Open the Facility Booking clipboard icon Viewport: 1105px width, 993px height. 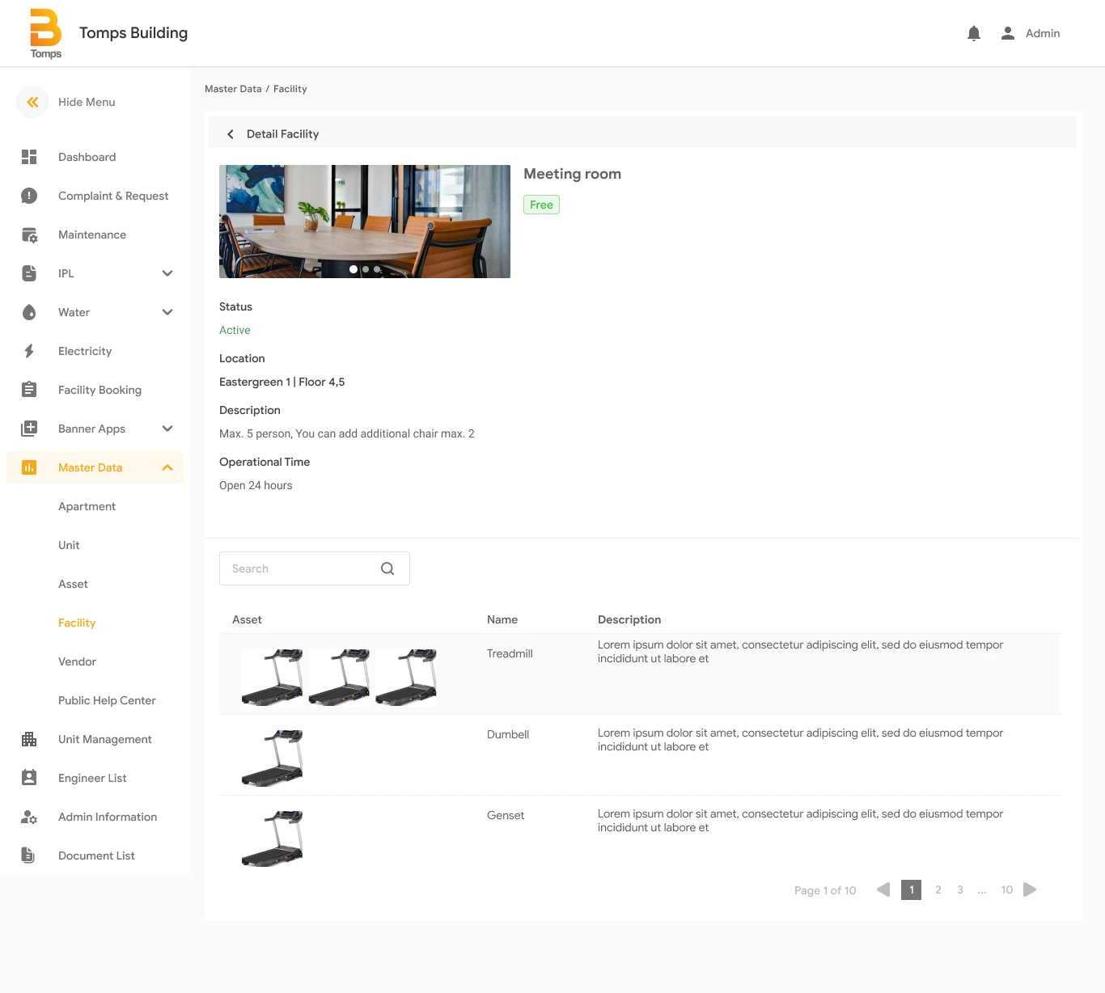pyautogui.click(x=29, y=389)
